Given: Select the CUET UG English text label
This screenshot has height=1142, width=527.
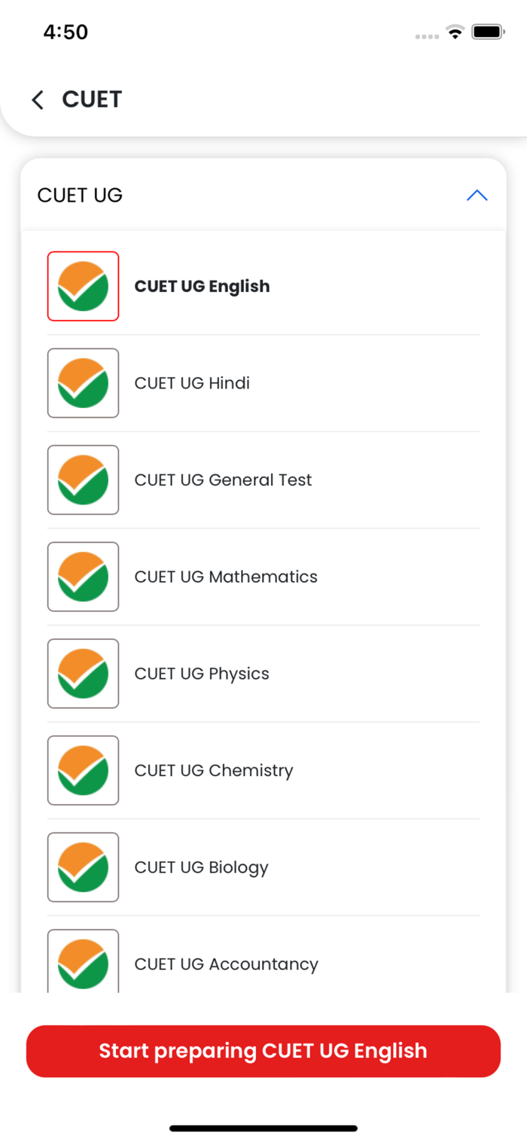Looking at the screenshot, I should 202,286.
